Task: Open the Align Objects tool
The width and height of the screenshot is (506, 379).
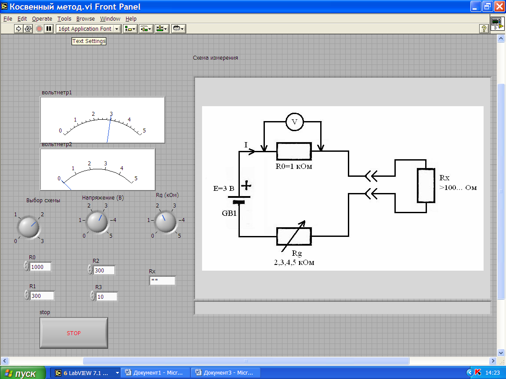Action: coord(130,29)
